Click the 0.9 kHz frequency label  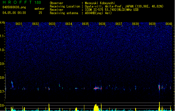click(2, 64)
